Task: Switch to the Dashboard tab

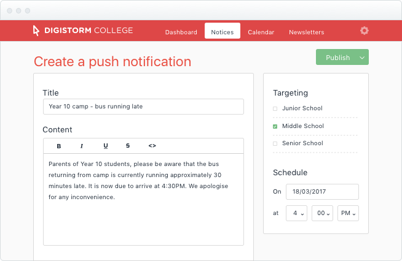Action: tap(181, 32)
